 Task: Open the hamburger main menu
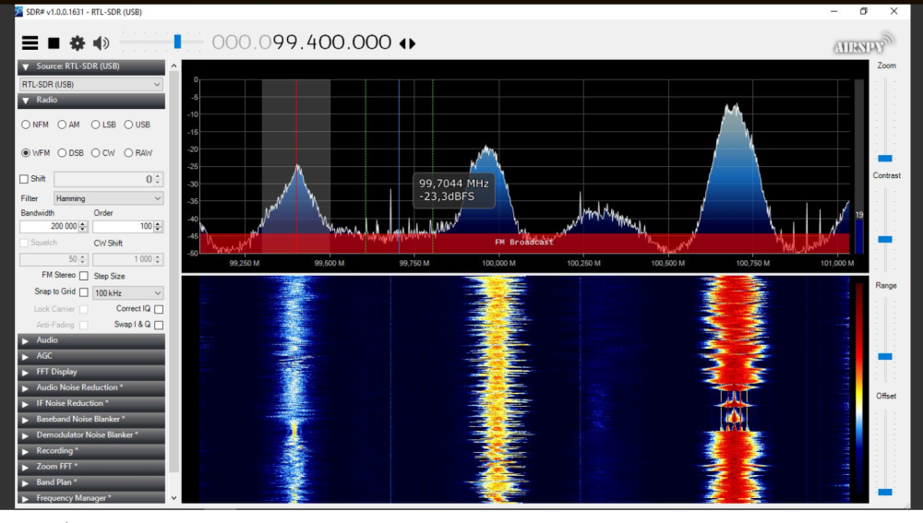[30, 43]
